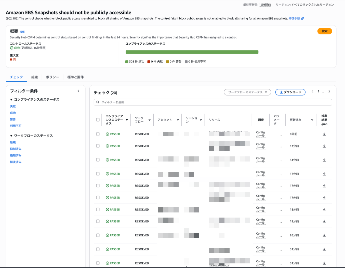Sort by コンプライアンスのステータス column arrow
This screenshot has height=268, width=345.
coord(127,120)
